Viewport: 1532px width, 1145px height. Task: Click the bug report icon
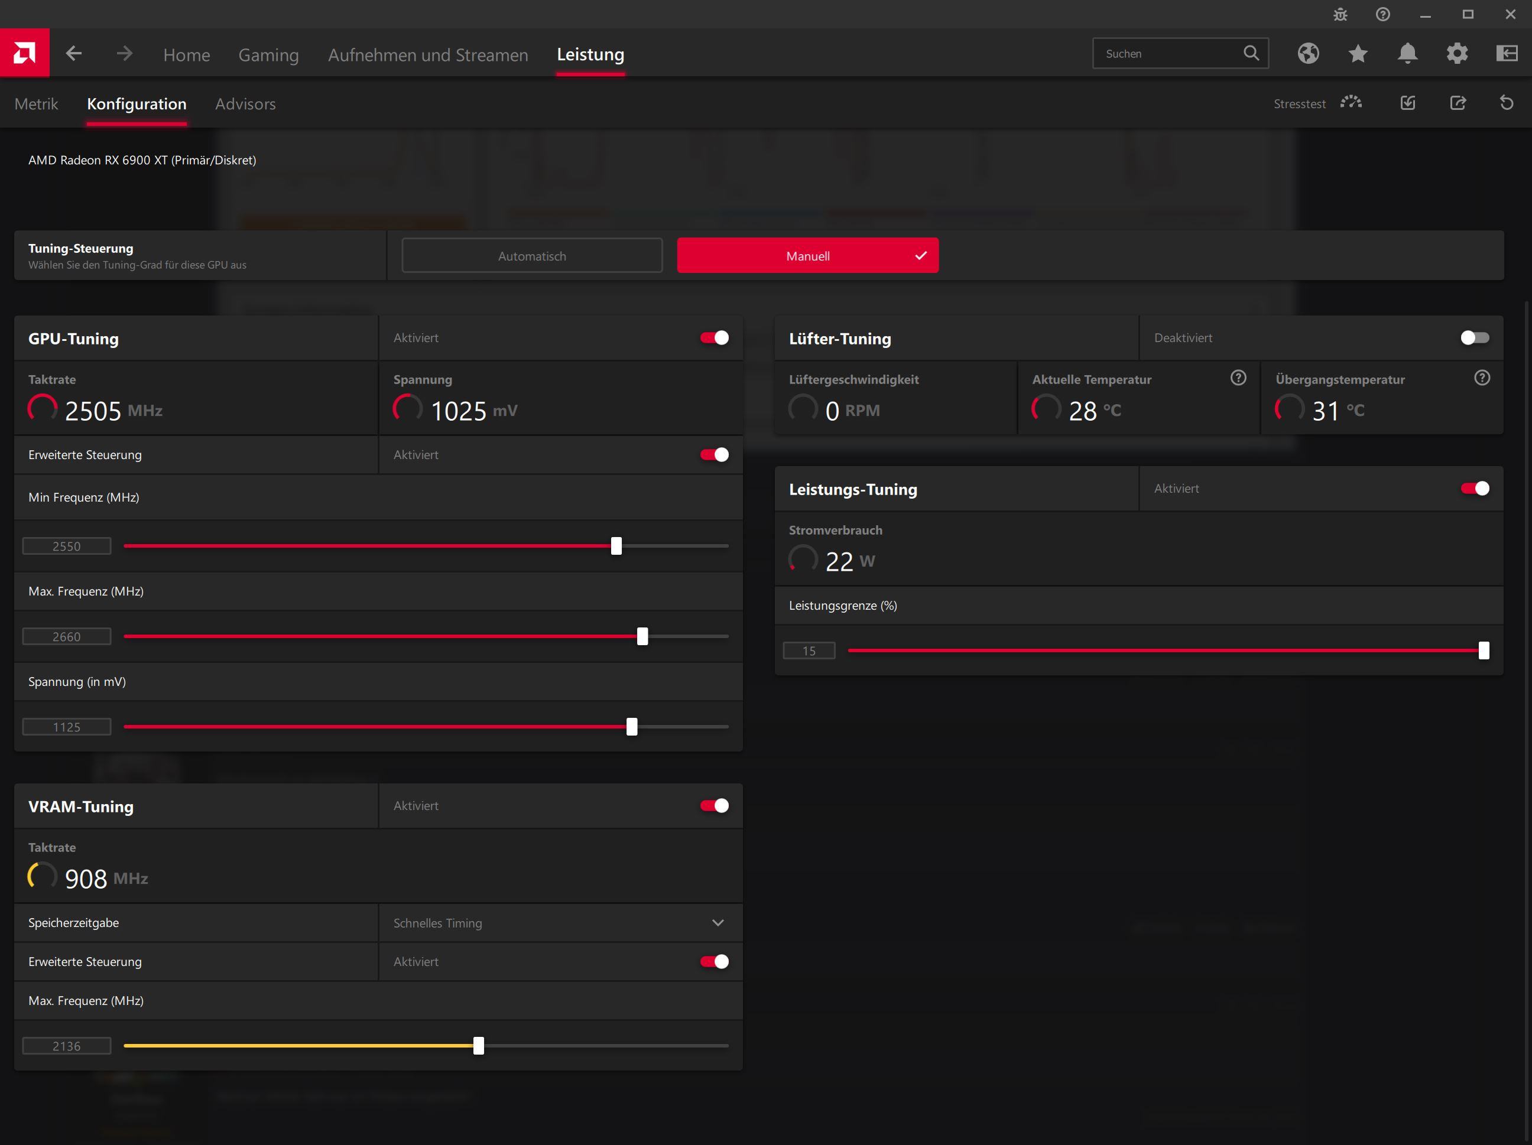pyautogui.click(x=1340, y=15)
